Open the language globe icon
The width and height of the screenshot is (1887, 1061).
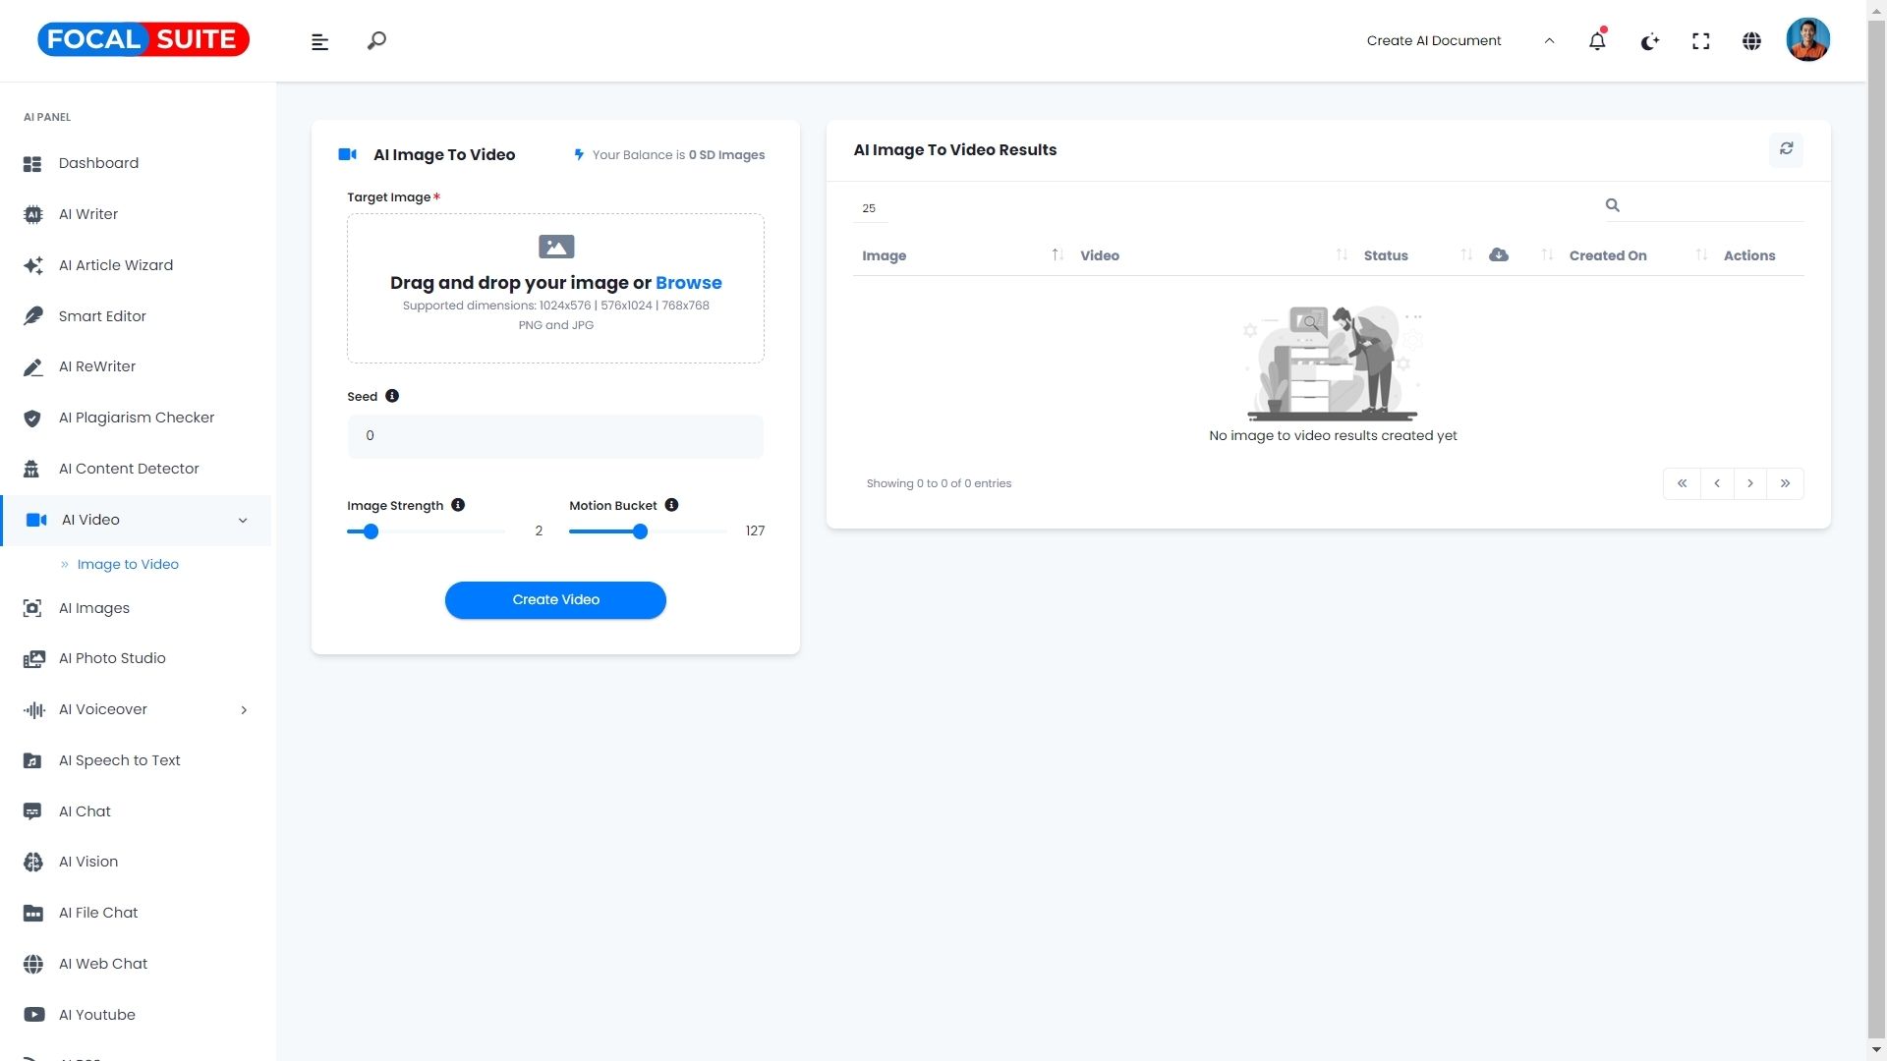(x=1751, y=41)
